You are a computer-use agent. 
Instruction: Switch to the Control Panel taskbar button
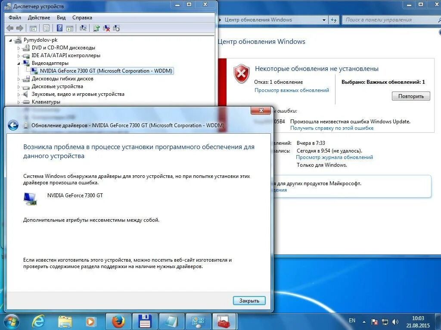[x=198, y=321]
